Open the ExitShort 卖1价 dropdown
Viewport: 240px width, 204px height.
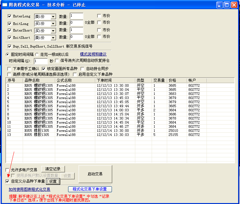[53, 38]
